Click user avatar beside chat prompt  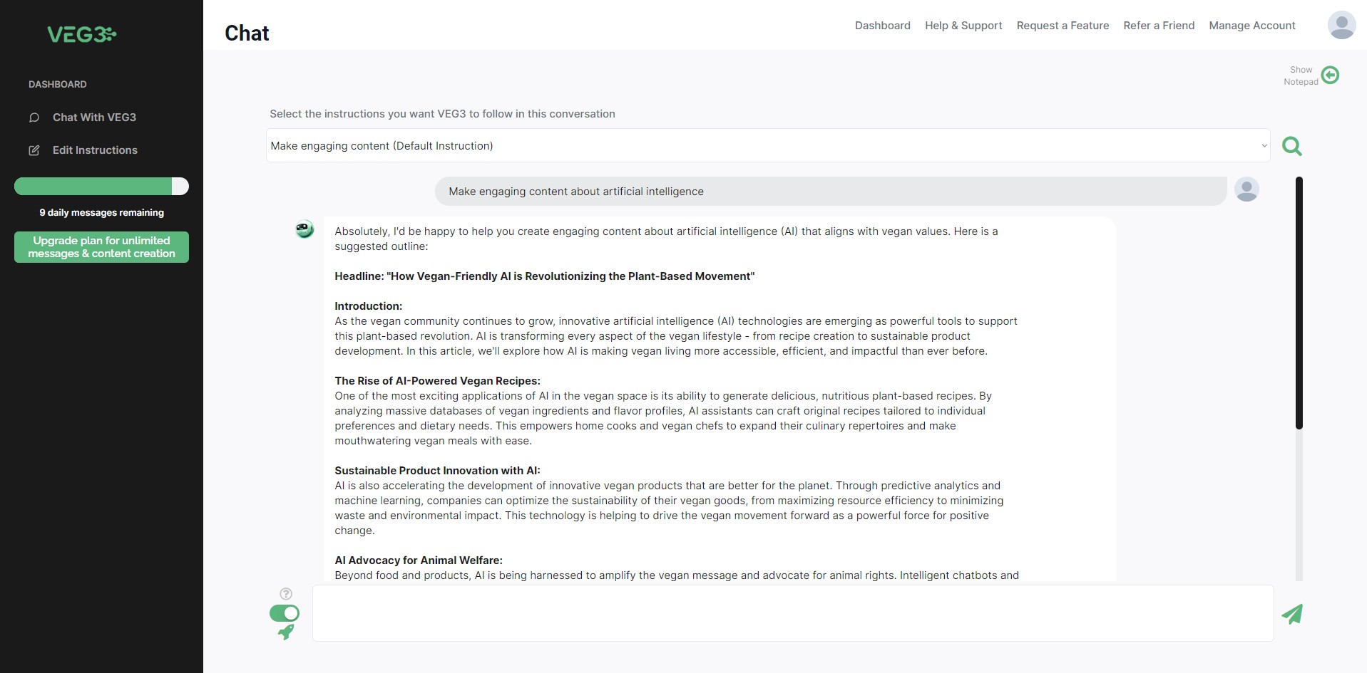click(x=1246, y=189)
